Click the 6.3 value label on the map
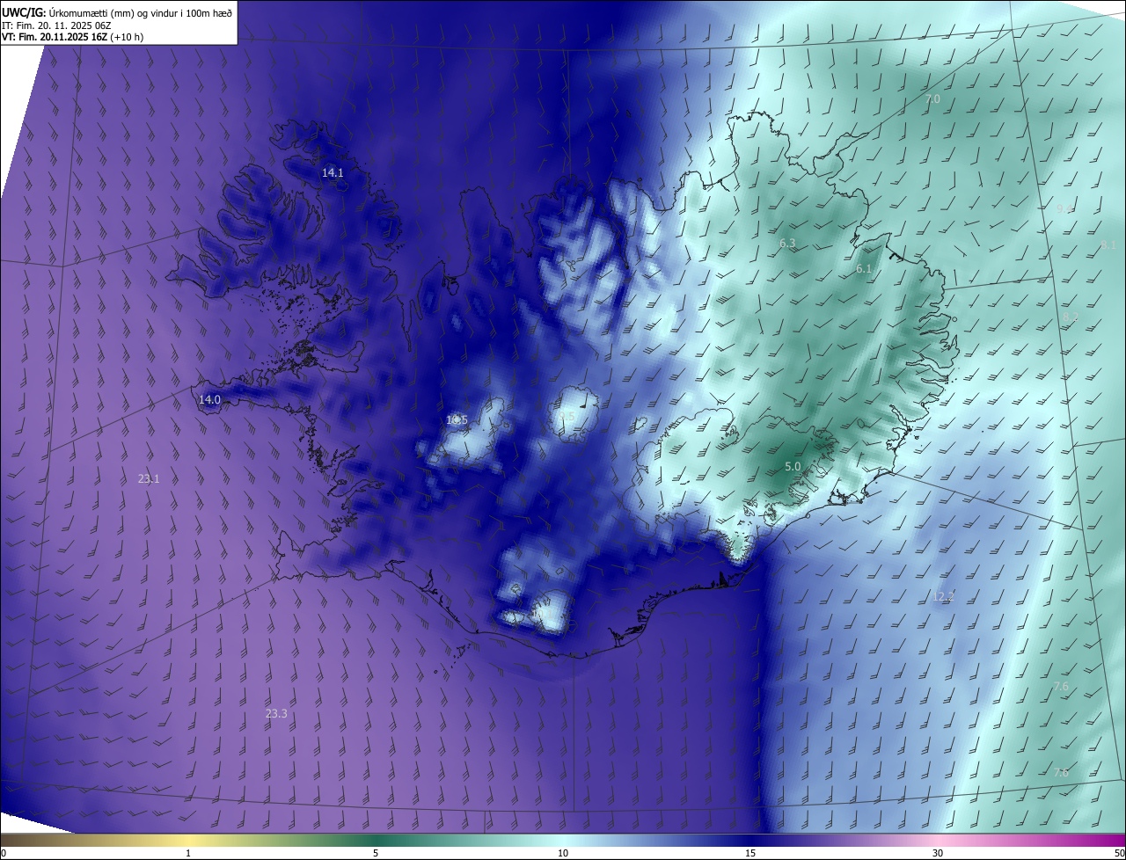The image size is (1126, 860). coord(787,244)
